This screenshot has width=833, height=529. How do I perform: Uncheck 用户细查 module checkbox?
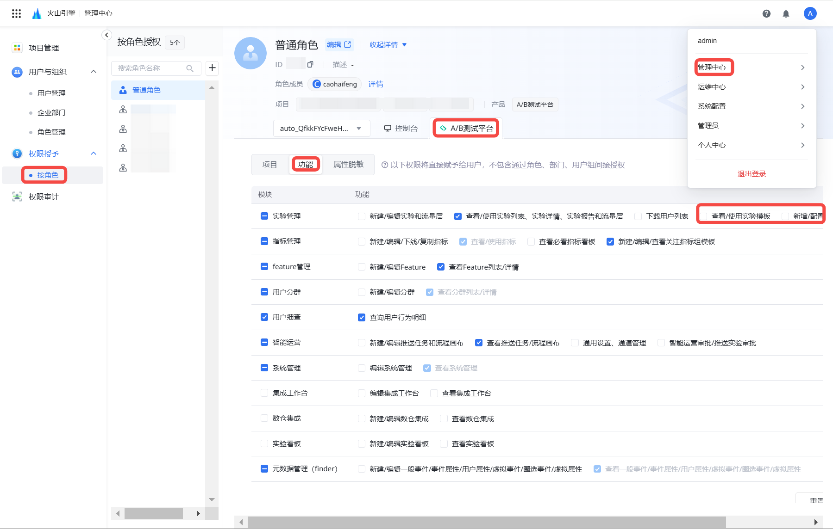[x=264, y=317]
